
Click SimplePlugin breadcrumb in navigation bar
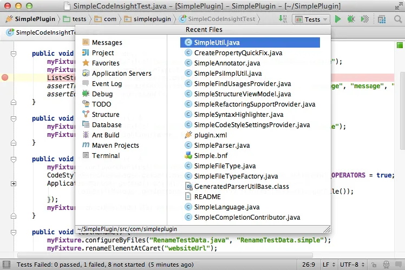(30, 19)
